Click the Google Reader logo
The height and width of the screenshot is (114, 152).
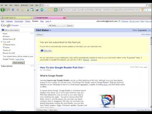(10, 25)
